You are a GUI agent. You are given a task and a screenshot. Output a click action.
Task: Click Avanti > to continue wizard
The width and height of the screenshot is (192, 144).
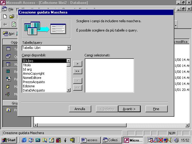point(129,109)
